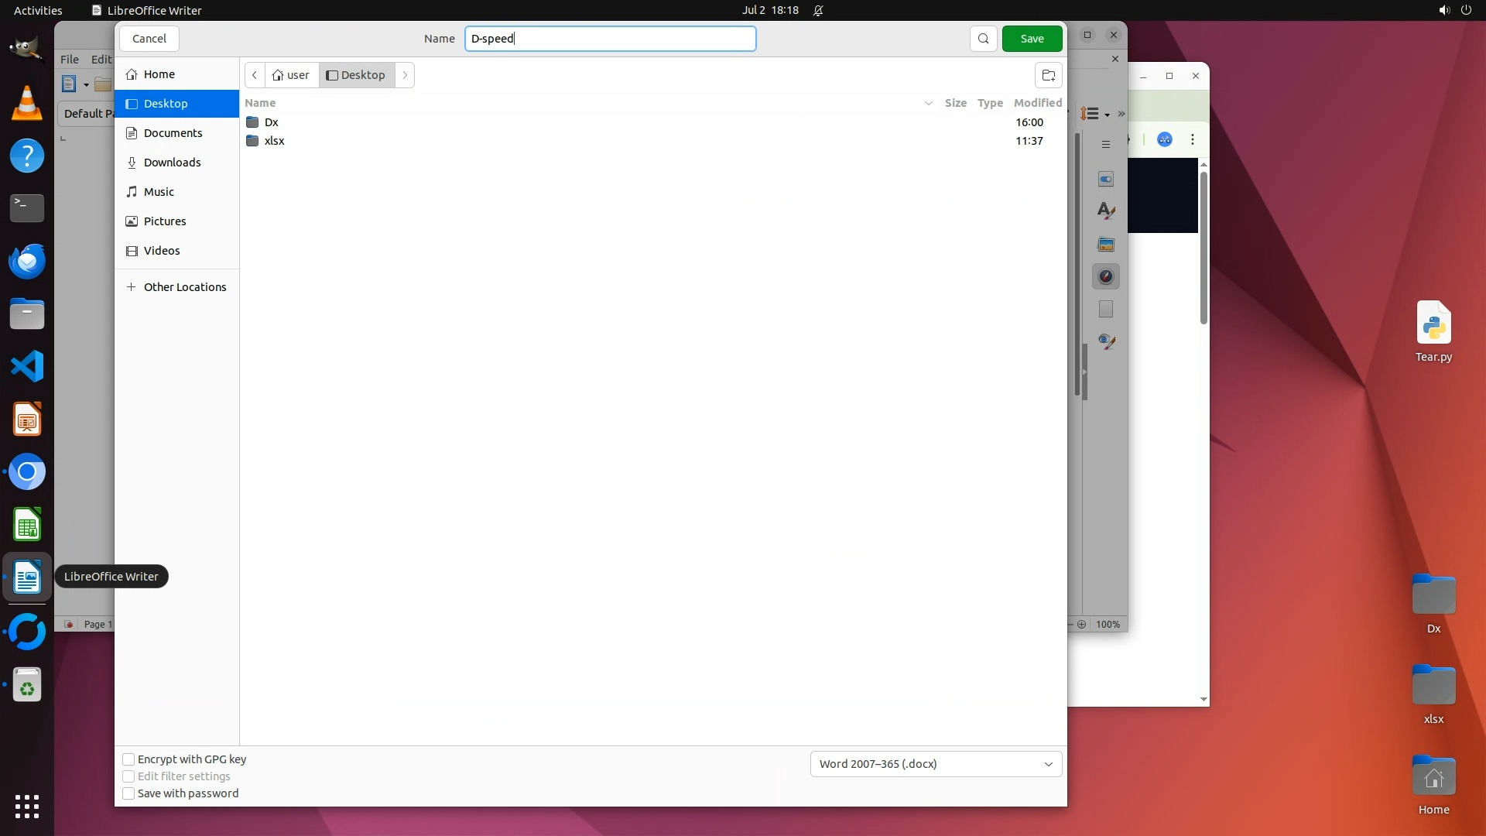The image size is (1486, 836).
Task: Enable Encrypt with GPG key
Action: coord(129,759)
